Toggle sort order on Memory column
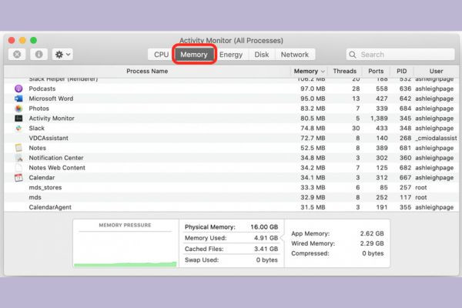This screenshot has height=308, width=462. tap(310, 71)
